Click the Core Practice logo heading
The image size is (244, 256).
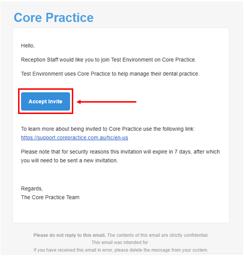pos(54,18)
